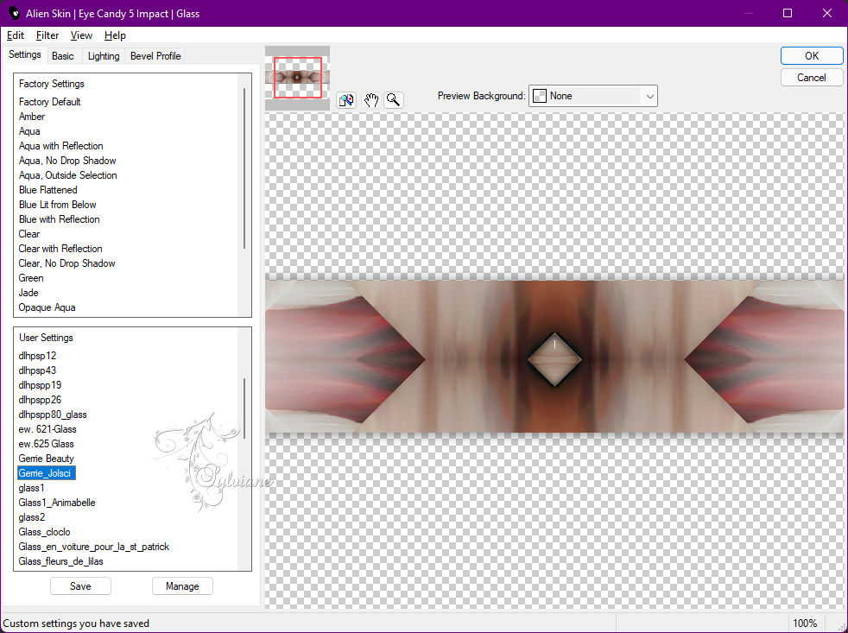Select Glass_en_voiture_pour_la_st_patrick setting
This screenshot has width=848, height=633.
click(93, 547)
